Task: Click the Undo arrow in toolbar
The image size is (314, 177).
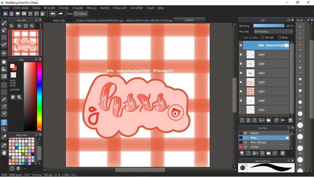Action: 53,14
